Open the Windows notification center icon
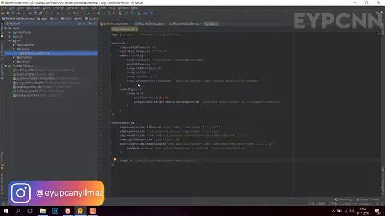The image size is (385, 216). (377, 211)
